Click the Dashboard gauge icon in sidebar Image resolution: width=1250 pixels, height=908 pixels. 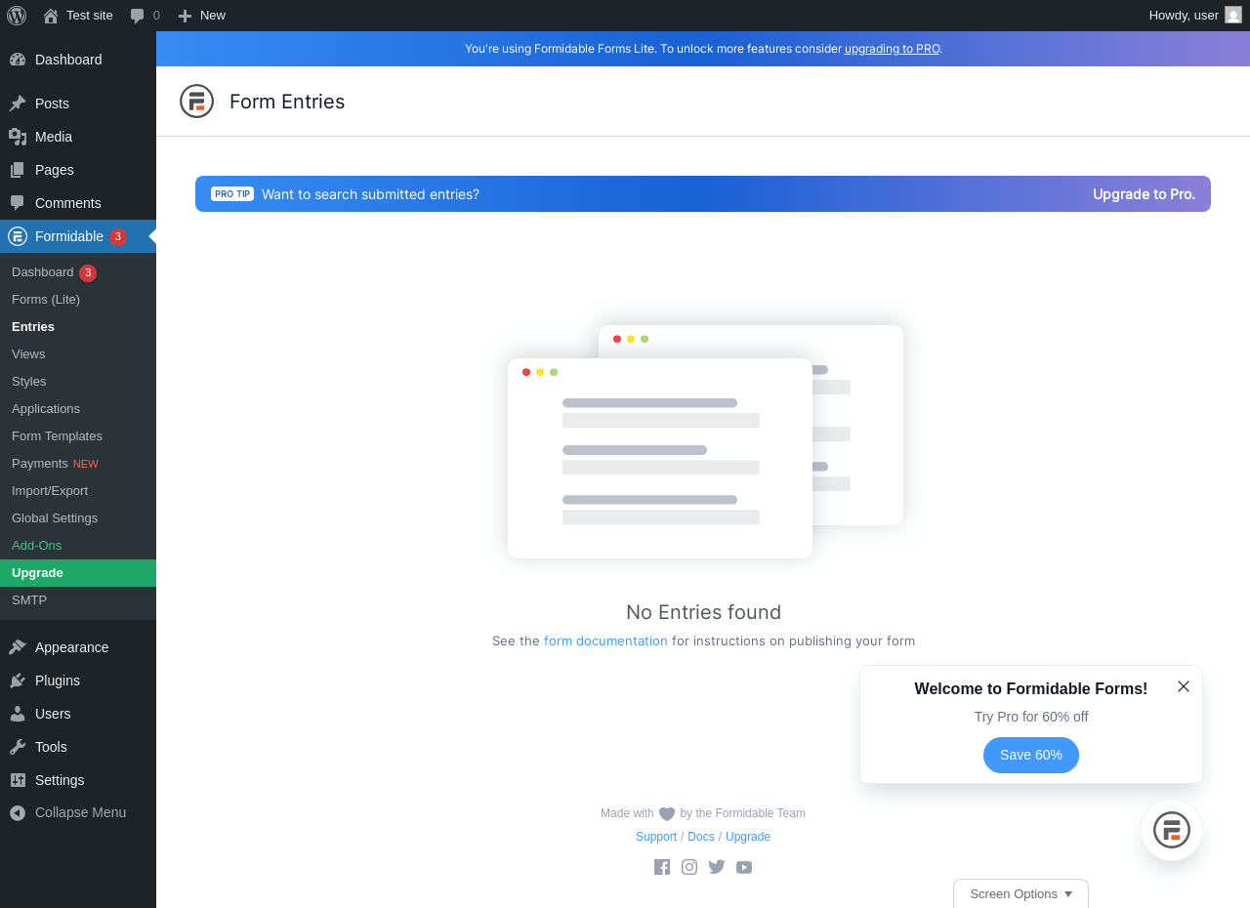pos(18,60)
